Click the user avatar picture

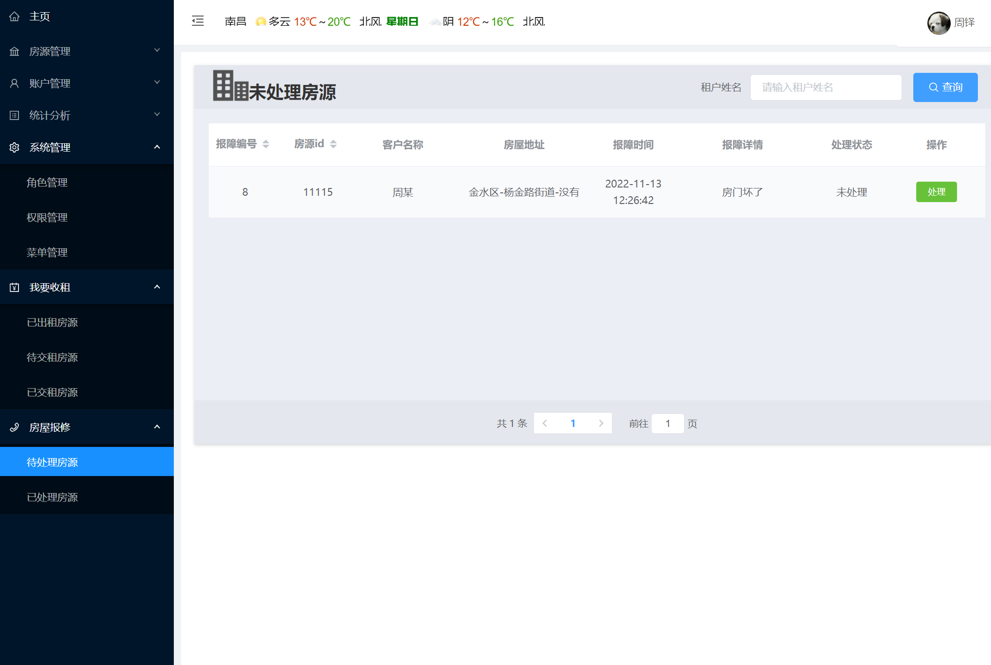point(938,23)
